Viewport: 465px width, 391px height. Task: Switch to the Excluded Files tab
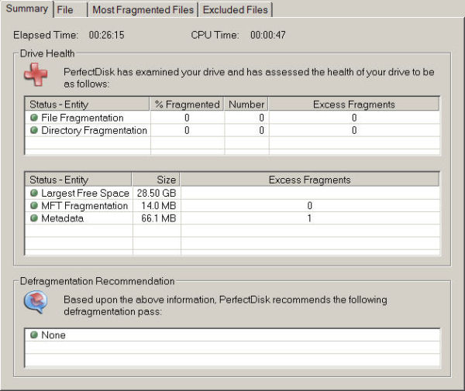pyautogui.click(x=235, y=10)
